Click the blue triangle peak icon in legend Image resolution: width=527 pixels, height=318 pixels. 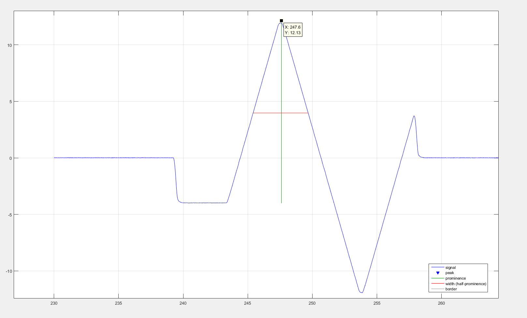(438, 273)
